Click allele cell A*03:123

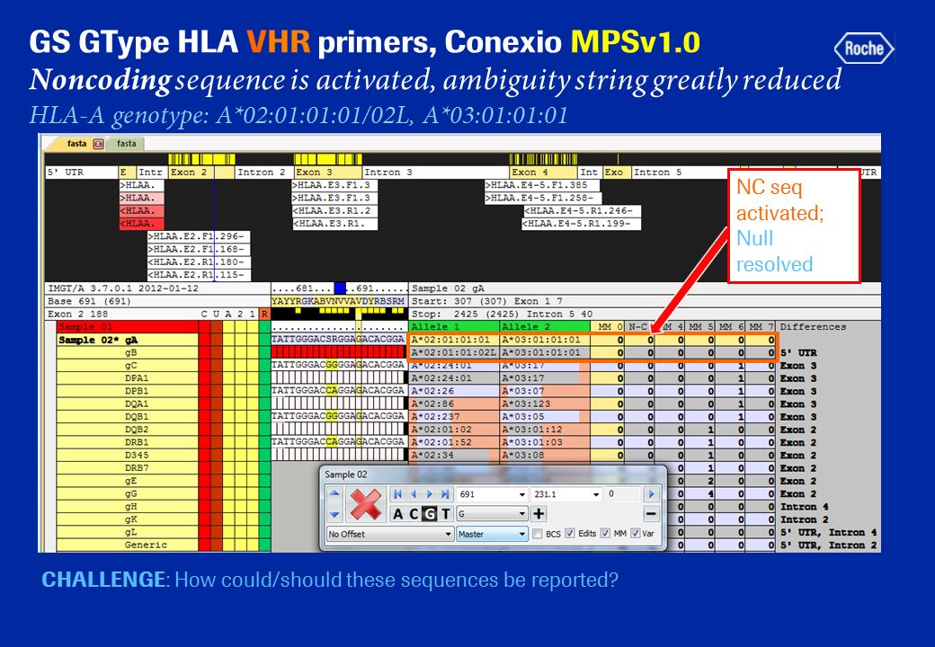click(x=545, y=404)
